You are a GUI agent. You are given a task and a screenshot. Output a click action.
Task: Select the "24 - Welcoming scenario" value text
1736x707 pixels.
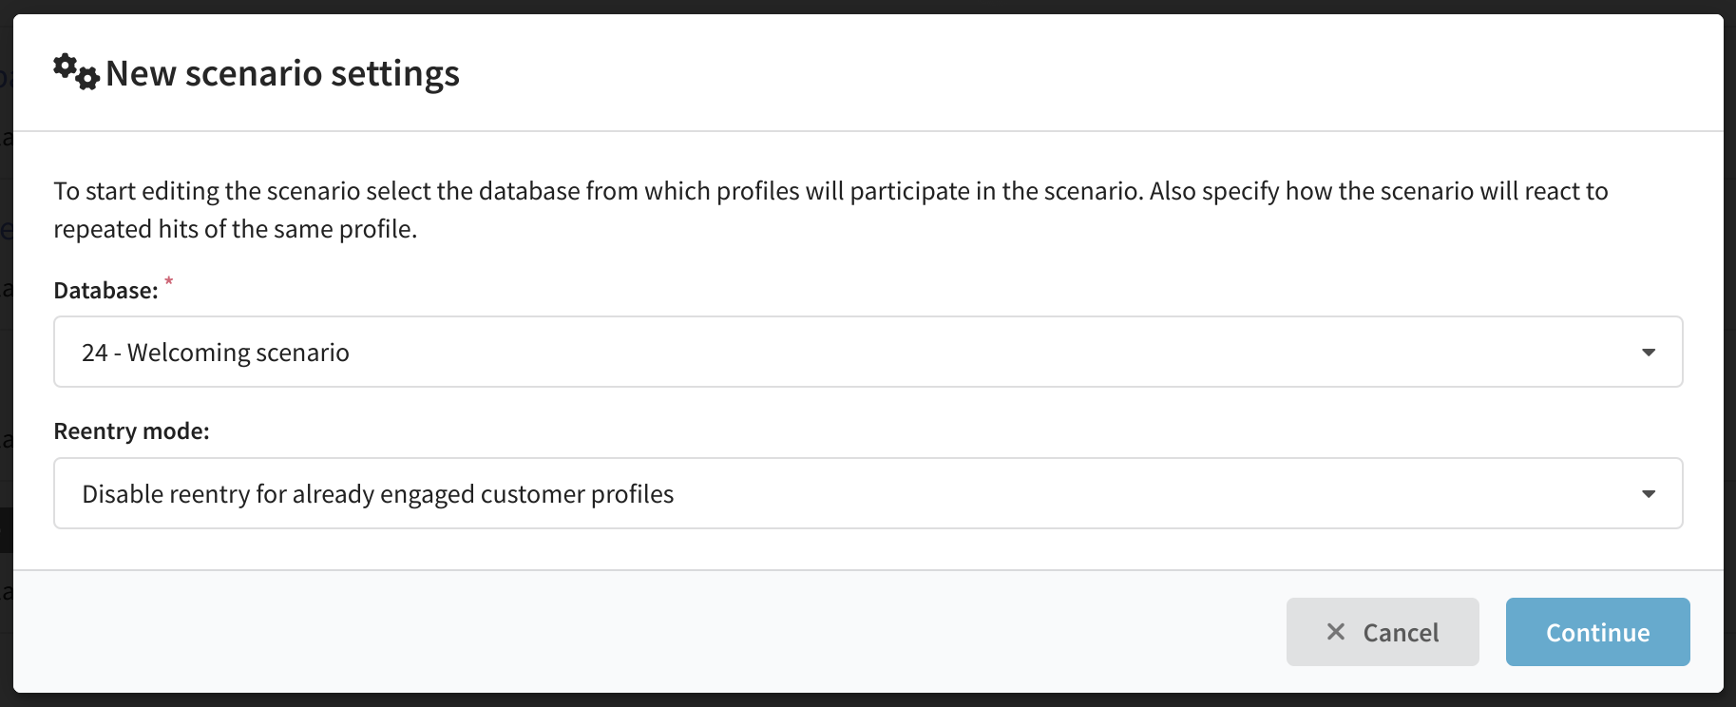216,353
